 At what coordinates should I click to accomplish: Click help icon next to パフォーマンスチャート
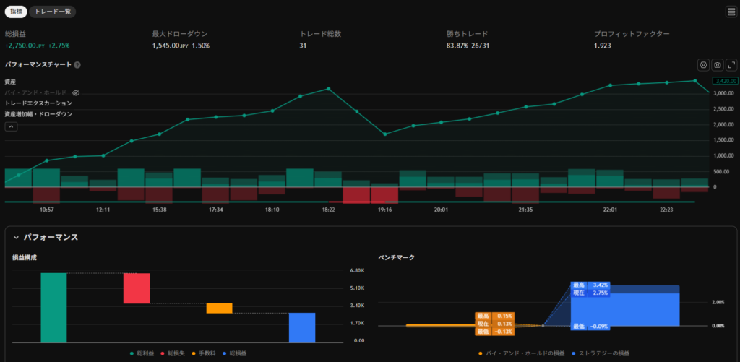[77, 65]
